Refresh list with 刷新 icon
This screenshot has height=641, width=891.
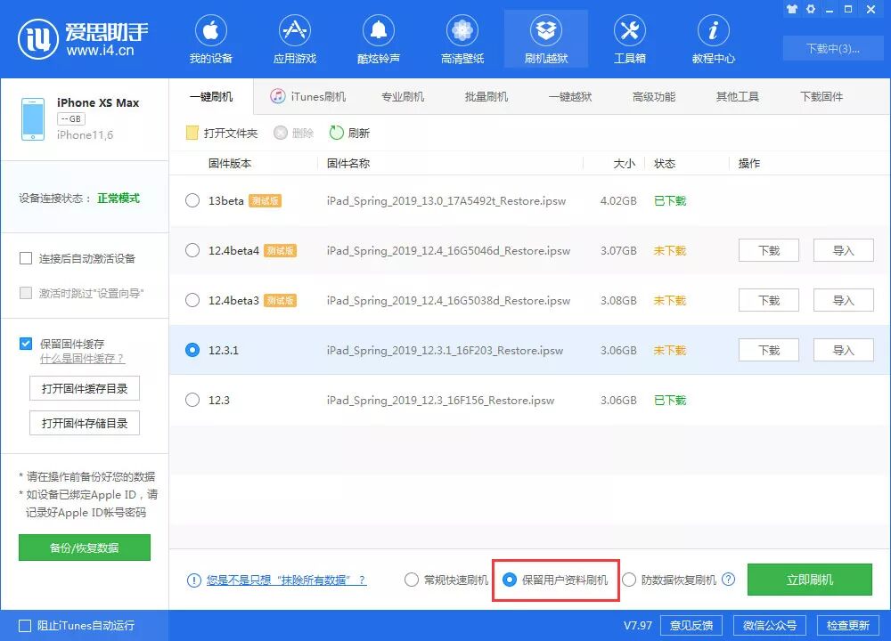(337, 133)
